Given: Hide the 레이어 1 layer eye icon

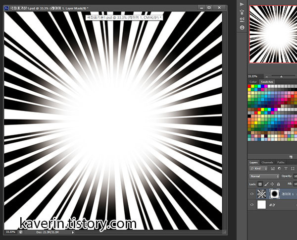Looking at the screenshot, I should [x=252, y=194].
